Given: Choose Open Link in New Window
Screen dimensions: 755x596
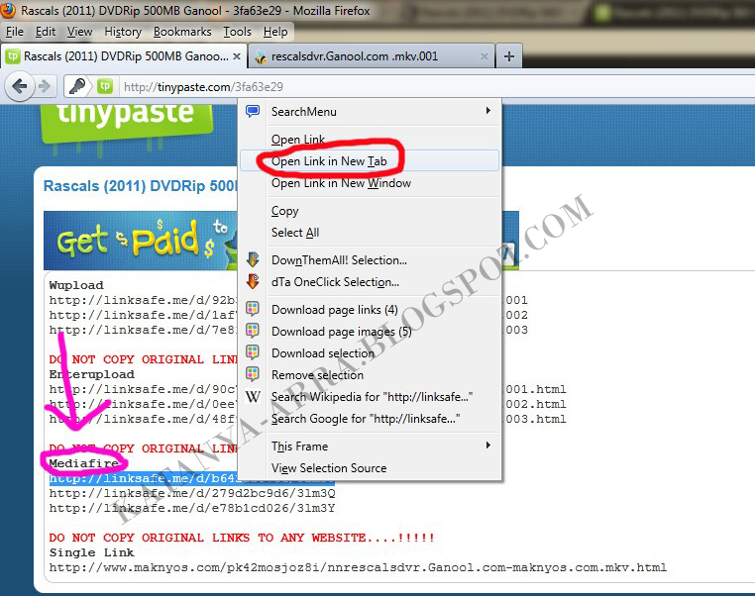Looking at the screenshot, I should 370,183.
